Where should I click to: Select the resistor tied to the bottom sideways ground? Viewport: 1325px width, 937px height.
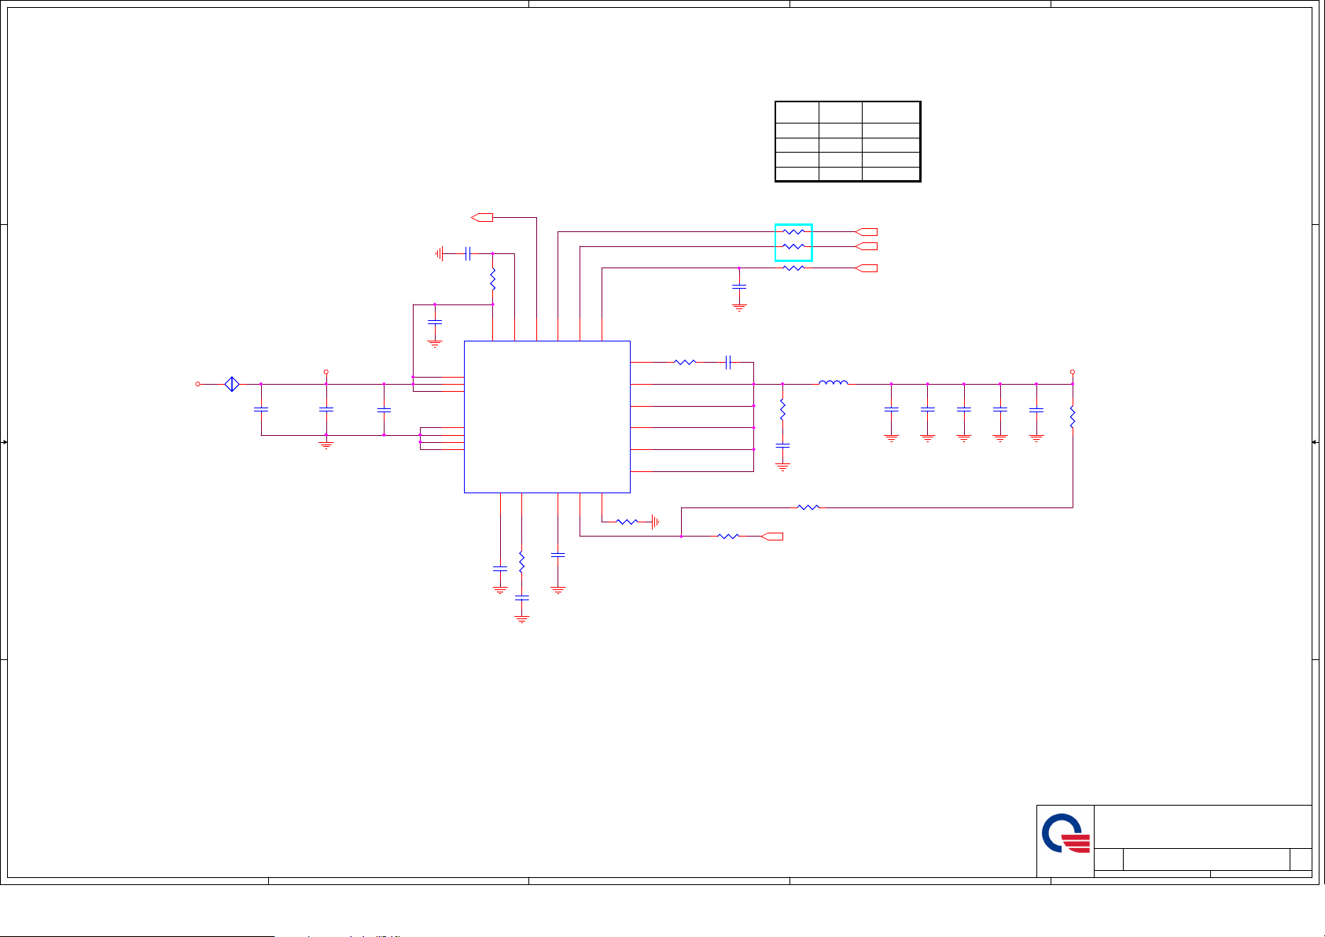[627, 522]
